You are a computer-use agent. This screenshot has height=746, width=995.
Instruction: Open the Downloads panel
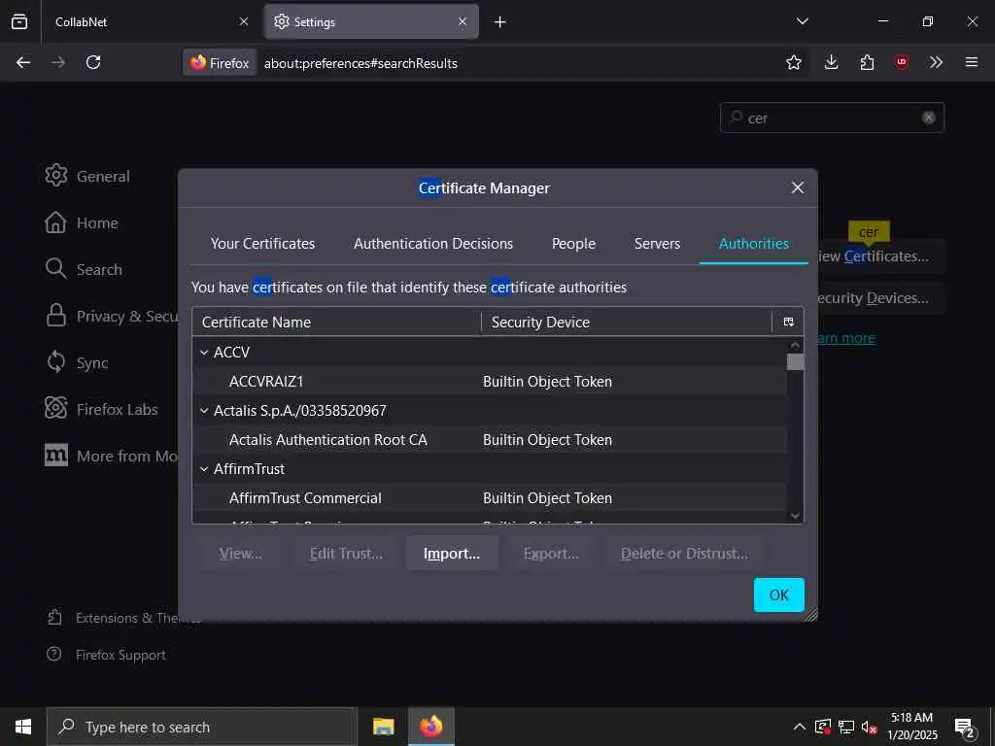point(832,62)
